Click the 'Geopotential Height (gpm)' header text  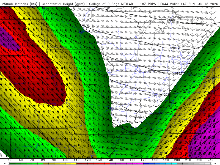(x=63, y=4)
